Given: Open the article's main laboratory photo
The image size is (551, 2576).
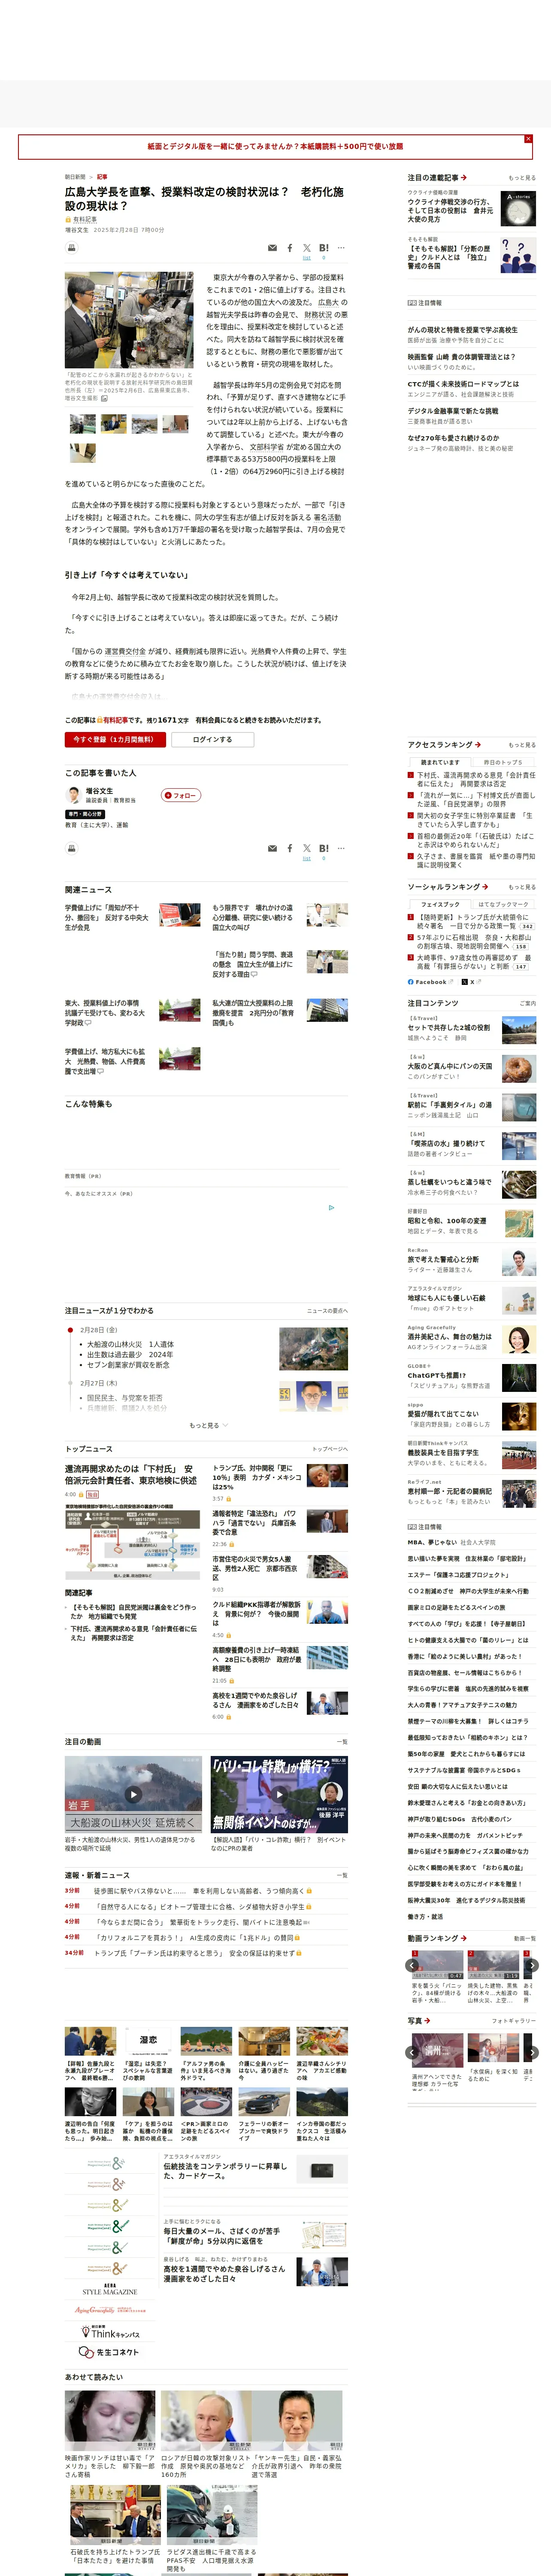Looking at the screenshot, I should pos(129,320).
